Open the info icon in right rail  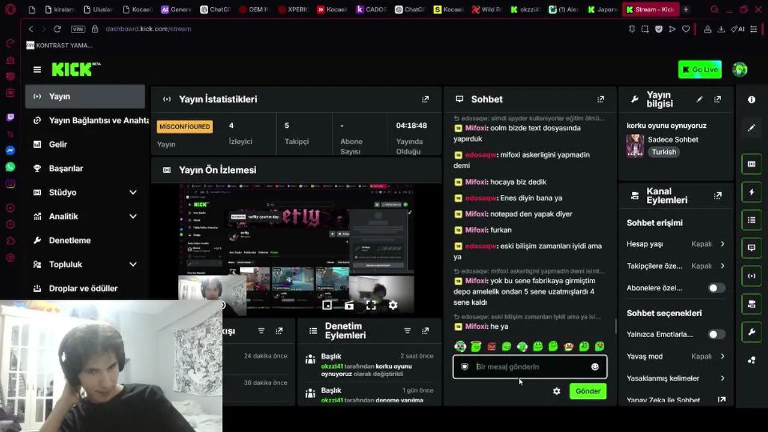(752, 100)
